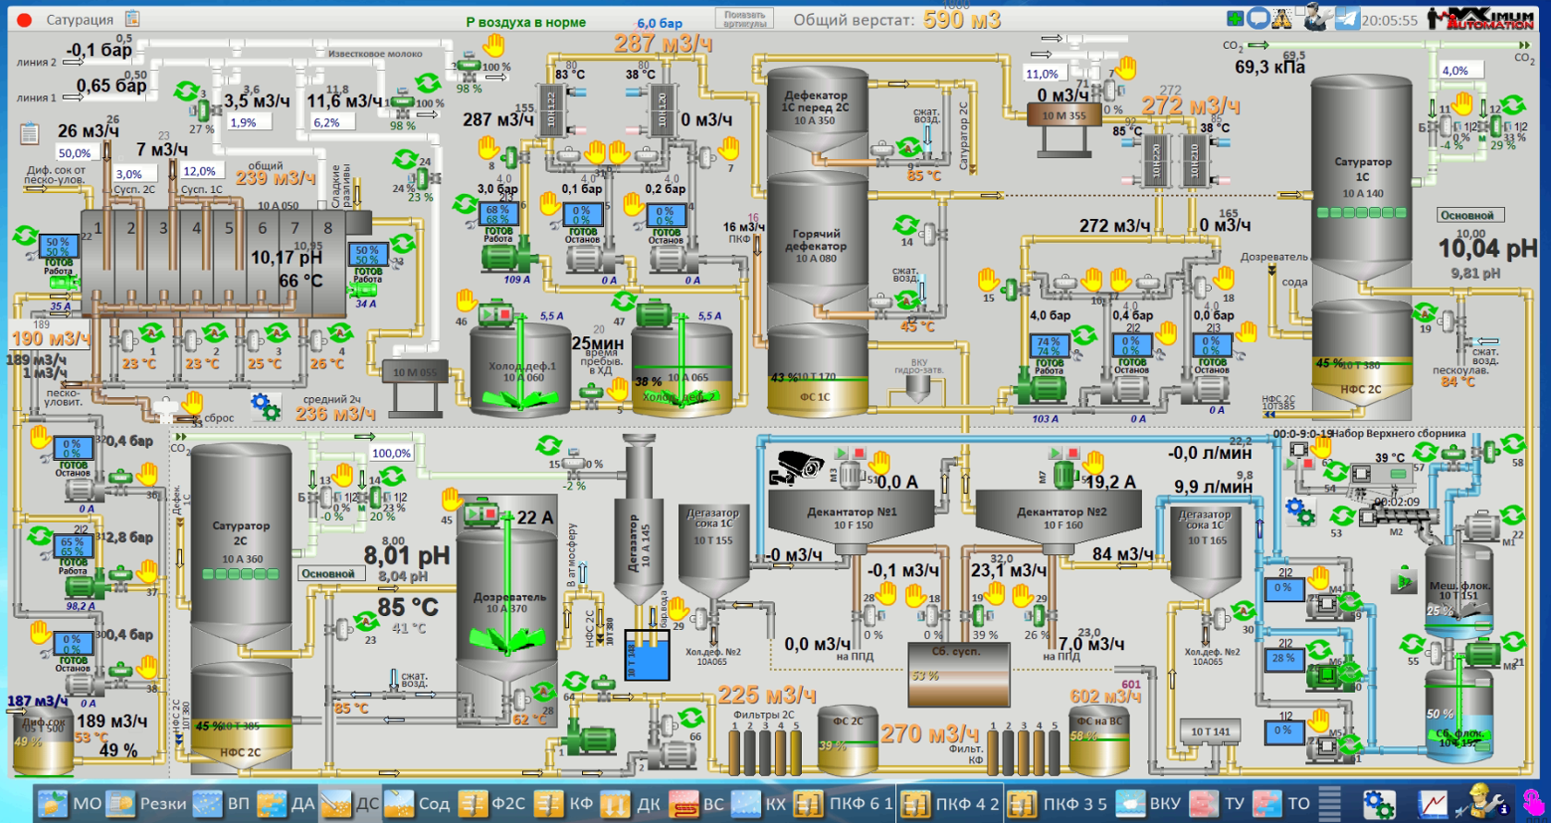Click the Показать артикулы button
Screen dimensions: 1551x823
[x=745, y=18]
